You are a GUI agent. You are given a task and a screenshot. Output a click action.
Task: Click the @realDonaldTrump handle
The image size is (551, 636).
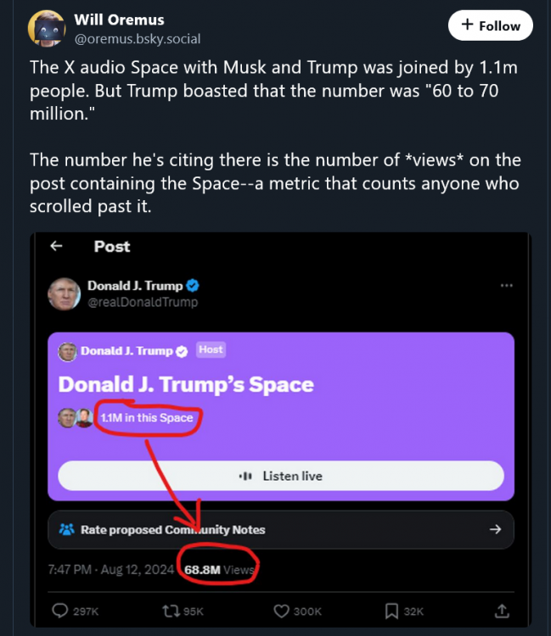(142, 302)
